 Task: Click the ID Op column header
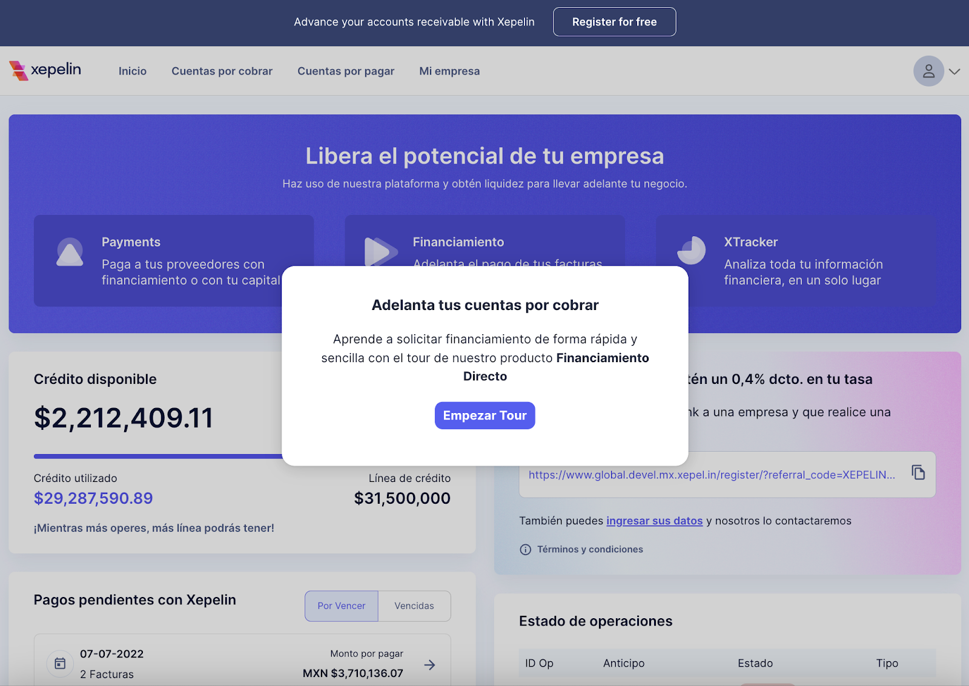click(x=539, y=664)
